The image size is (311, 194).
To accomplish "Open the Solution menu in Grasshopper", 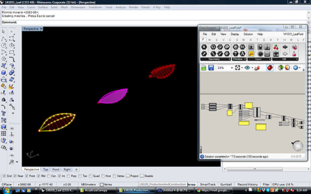I will pyautogui.click(x=248, y=34).
